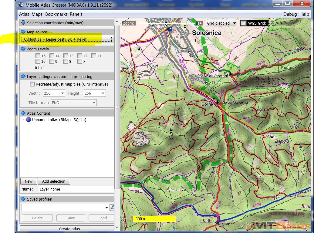The image size is (314, 233).
Task: Click the Layer name input field
Action: pyautogui.click(x=76, y=189)
